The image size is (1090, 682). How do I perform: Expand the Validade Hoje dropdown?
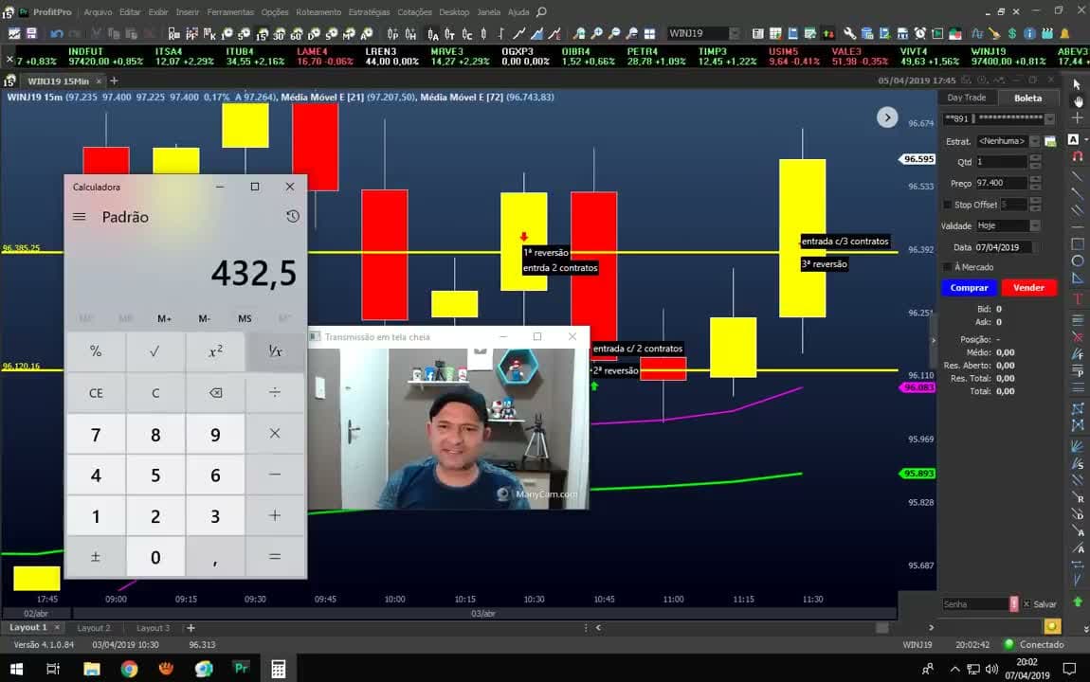click(x=1034, y=225)
